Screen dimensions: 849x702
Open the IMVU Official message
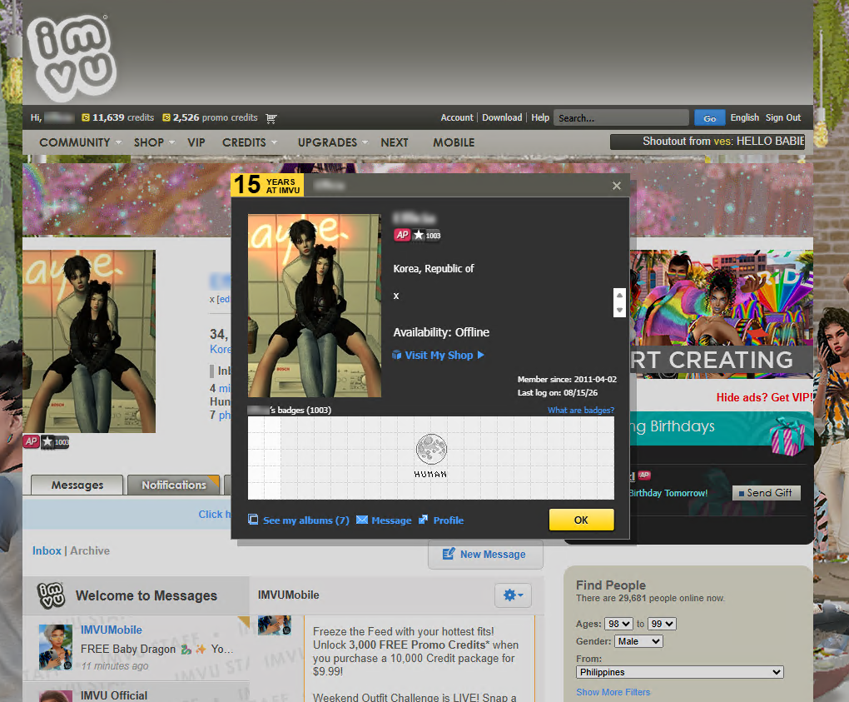tap(136, 692)
